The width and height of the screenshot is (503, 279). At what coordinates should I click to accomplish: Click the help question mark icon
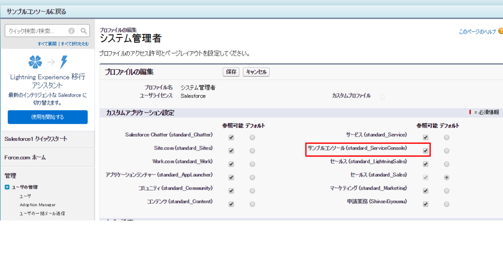501,31
